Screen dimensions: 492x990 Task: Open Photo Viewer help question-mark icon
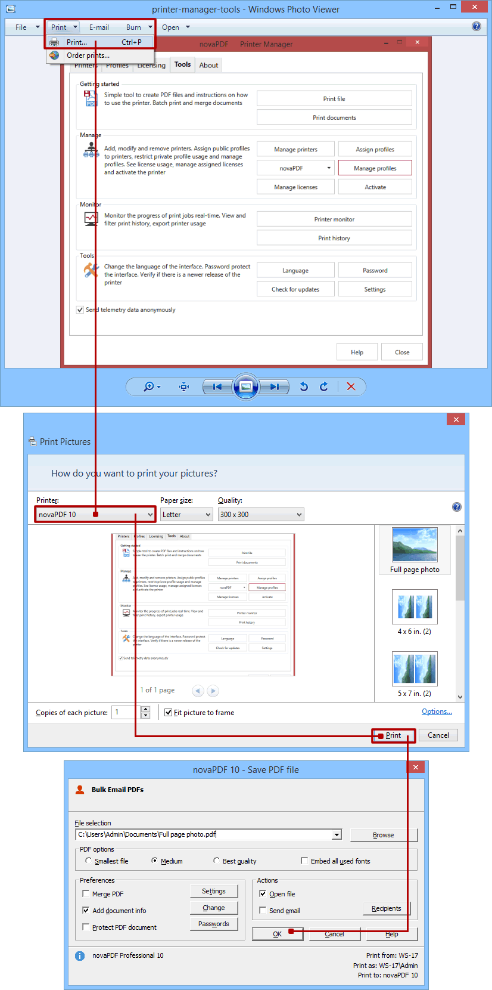pos(477,26)
